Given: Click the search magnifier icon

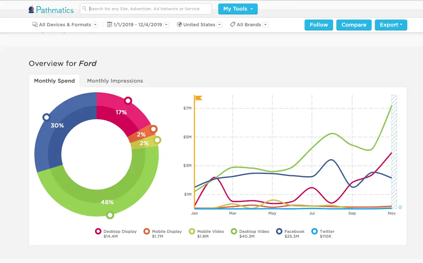Looking at the screenshot, I should [x=85, y=9].
